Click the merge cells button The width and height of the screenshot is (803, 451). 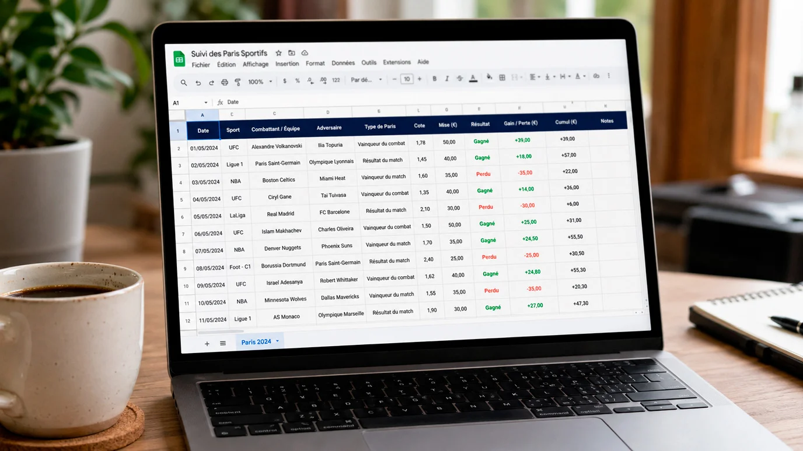[516, 77]
